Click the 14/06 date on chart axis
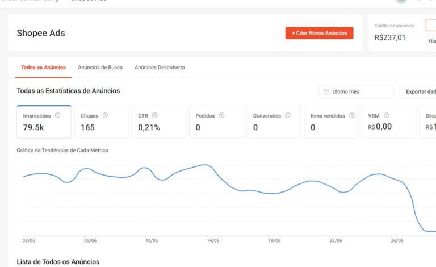Viewport: 436px width, 267px height. point(213,240)
